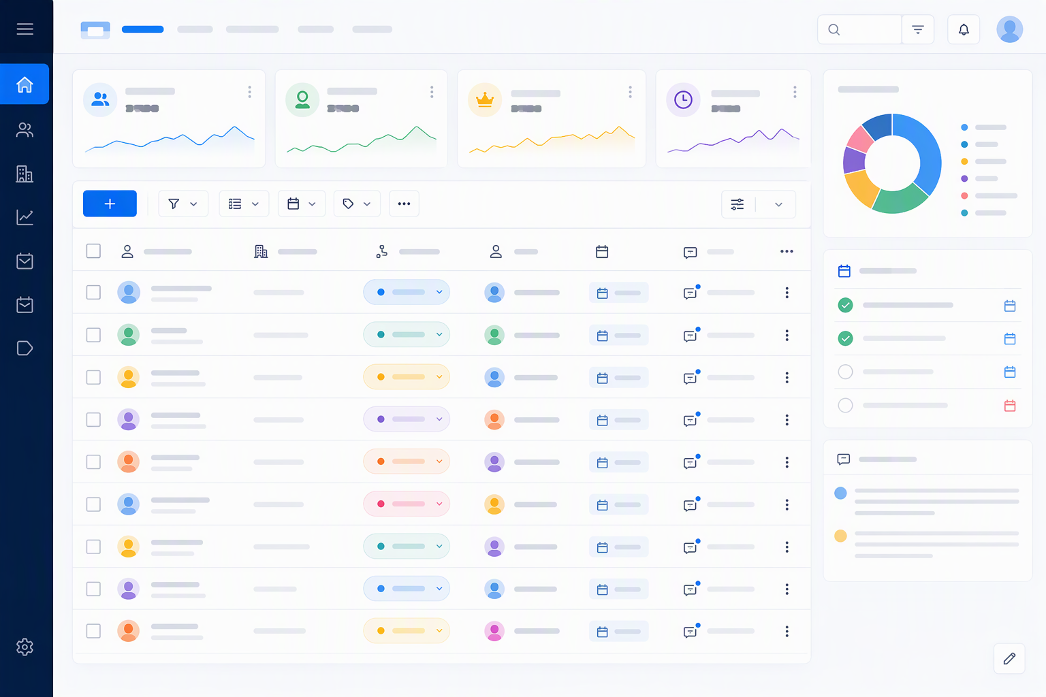1046x697 pixels.
Task: Open the settings gear in the sidebar
Action: point(25,647)
